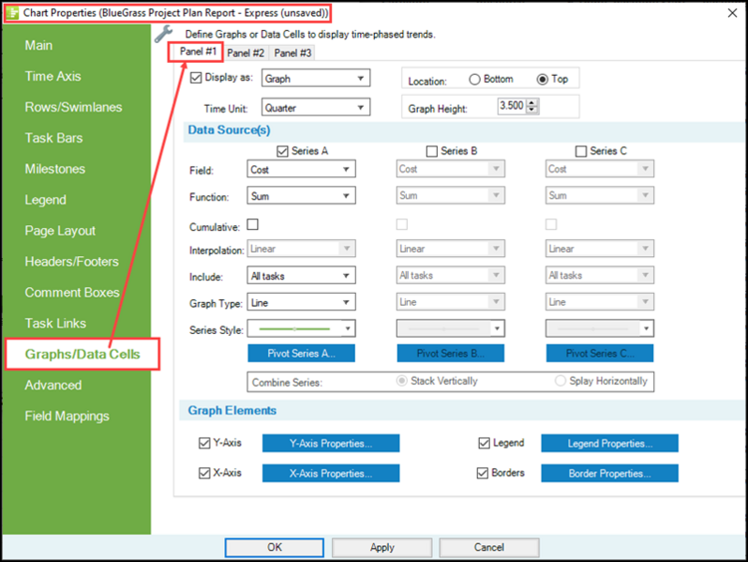Open Border Properties

(609, 473)
